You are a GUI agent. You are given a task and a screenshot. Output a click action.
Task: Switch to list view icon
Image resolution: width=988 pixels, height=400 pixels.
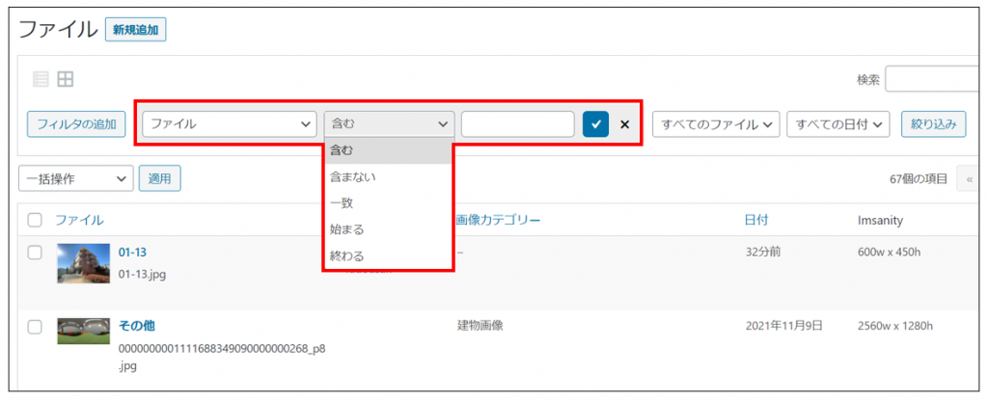tap(41, 80)
